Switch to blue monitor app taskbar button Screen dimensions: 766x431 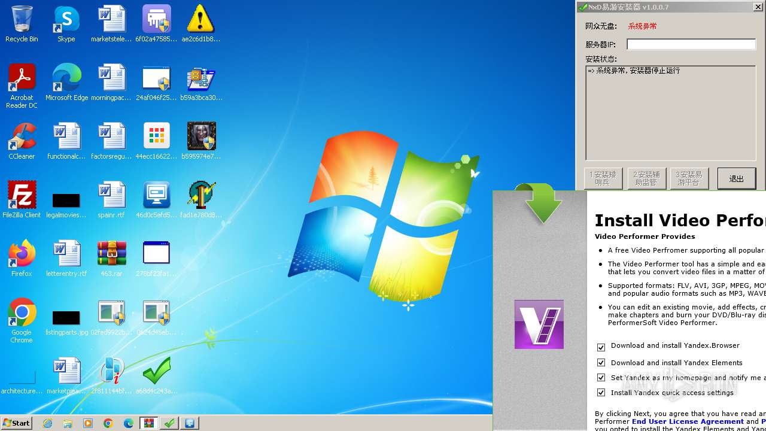click(190, 423)
